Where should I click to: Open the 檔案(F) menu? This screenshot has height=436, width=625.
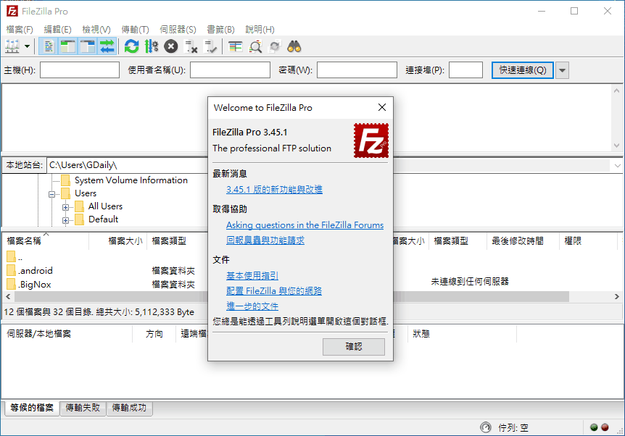pyautogui.click(x=20, y=30)
